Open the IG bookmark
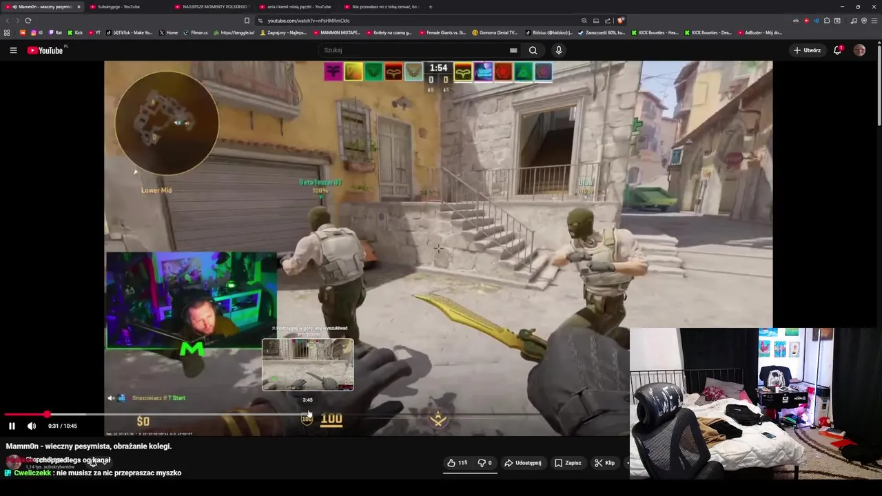This screenshot has height=496, width=882. point(37,32)
